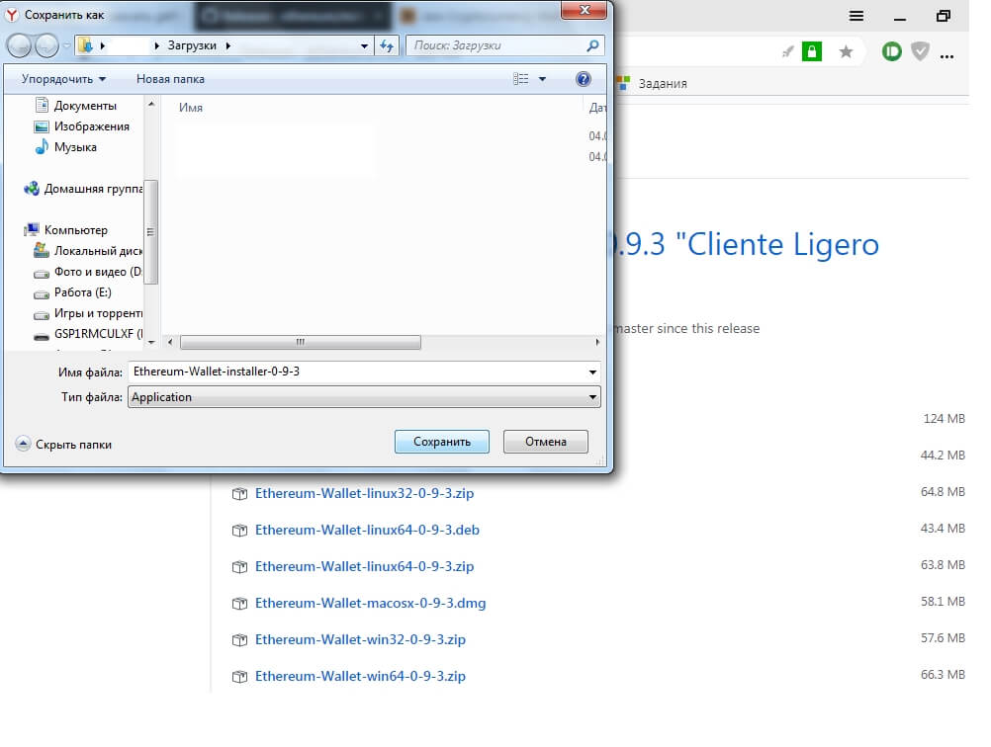Open the address bar history dropdown
Image resolution: width=991 pixels, height=747 pixels.
[x=364, y=46]
